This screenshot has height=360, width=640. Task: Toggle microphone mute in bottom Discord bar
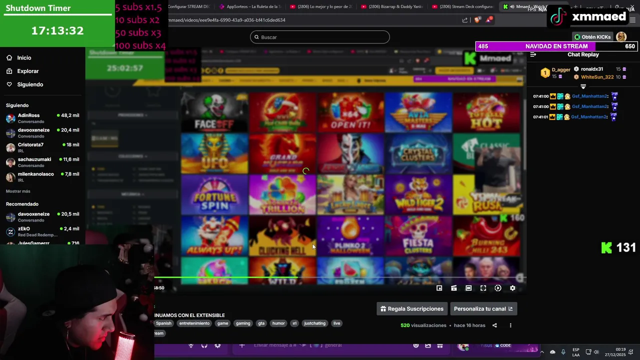point(191,345)
